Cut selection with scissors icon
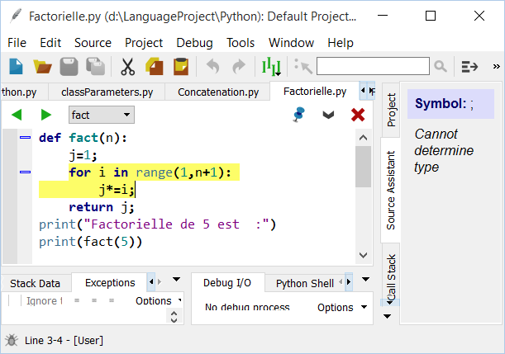The height and width of the screenshot is (354, 505). (128, 67)
